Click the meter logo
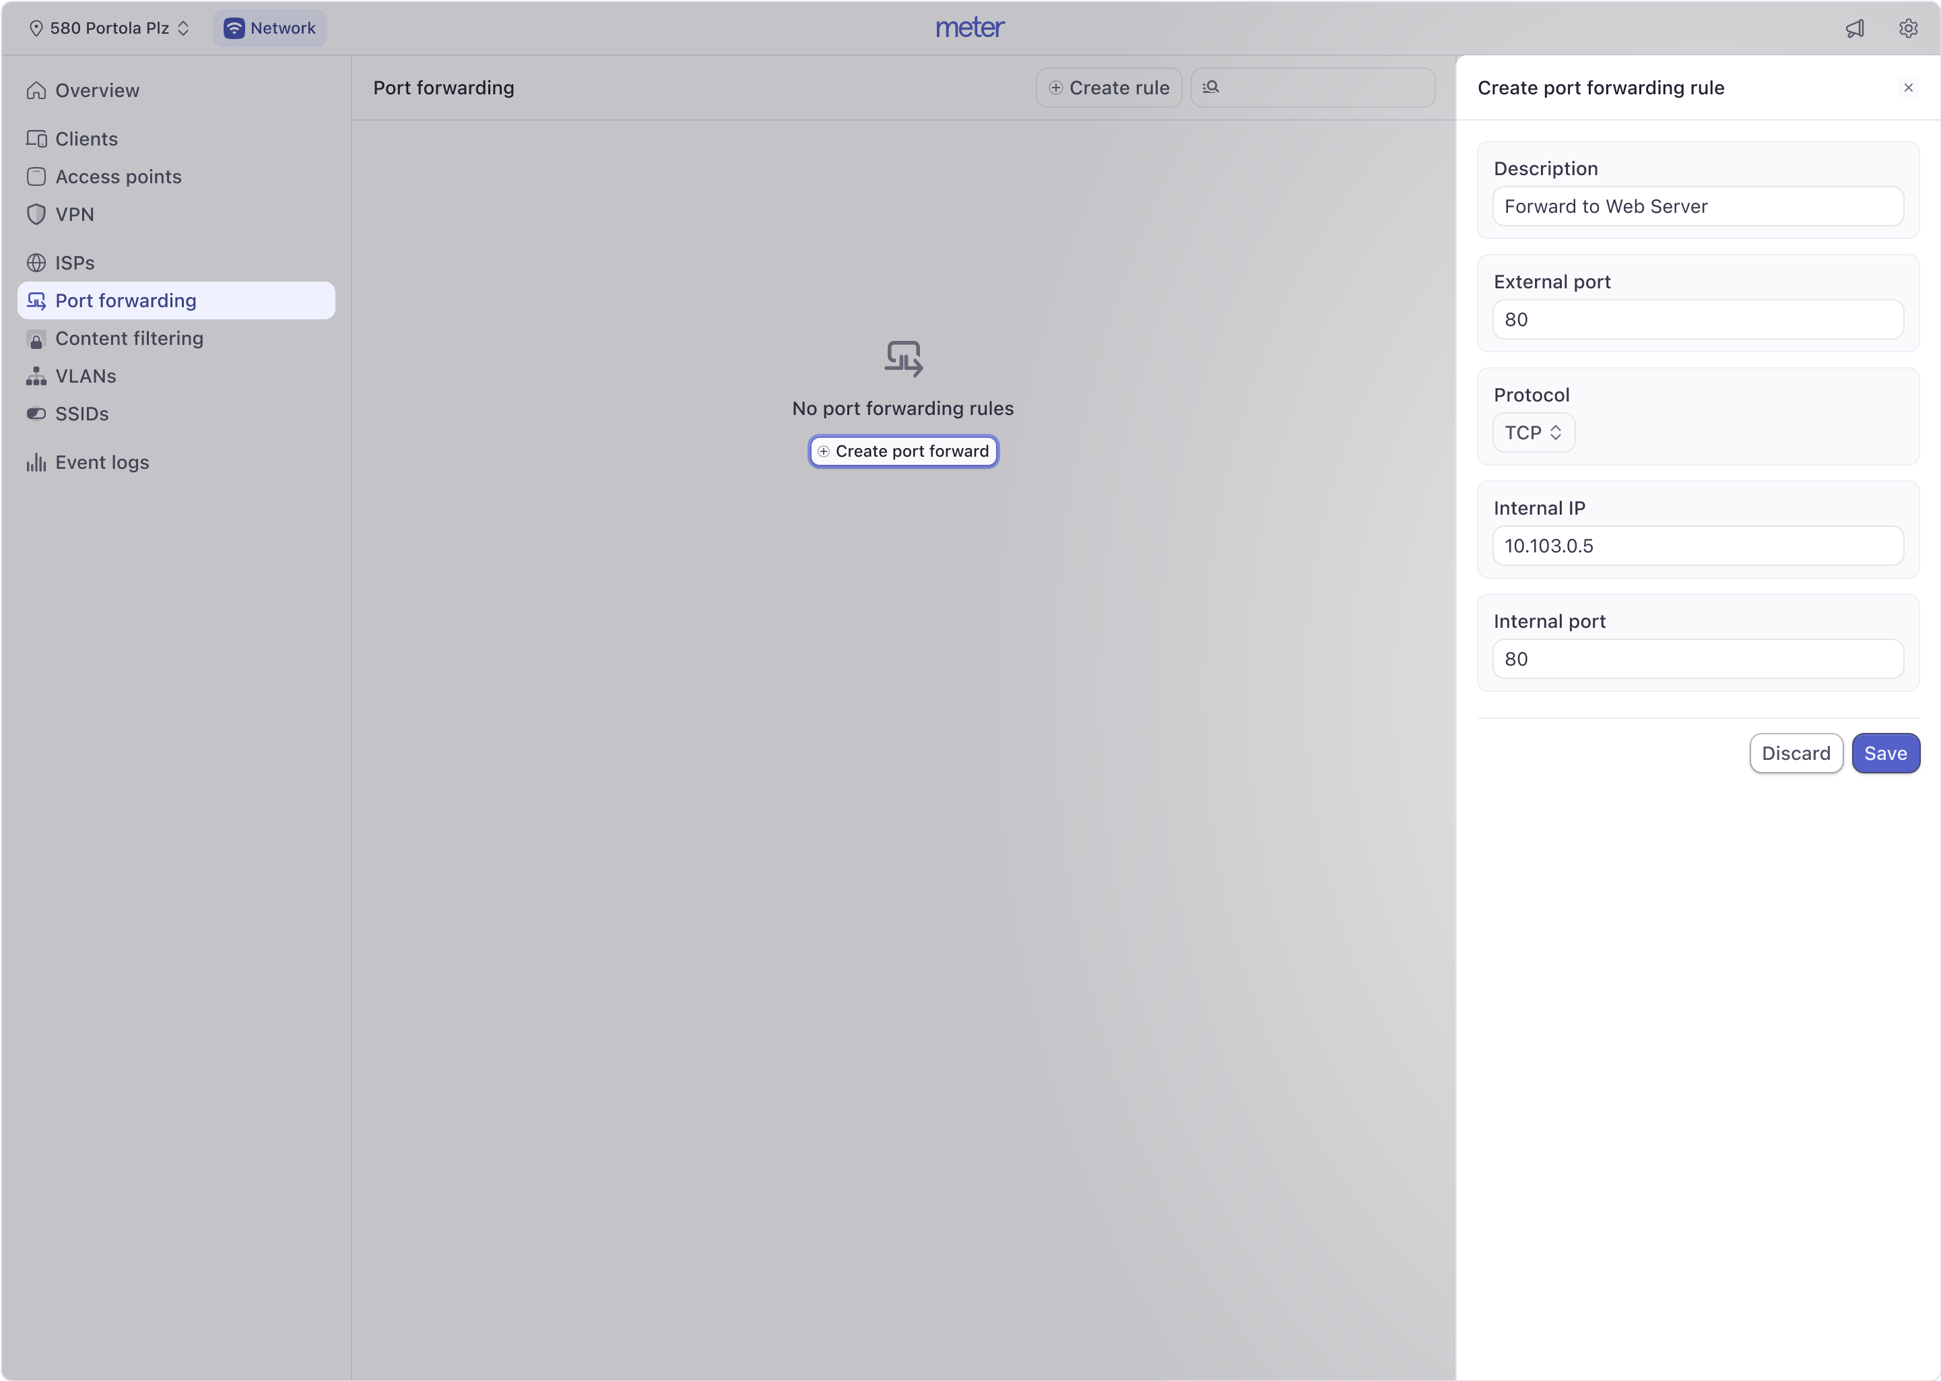The width and height of the screenshot is (1941, 1381). pyautogui.click(x=970, y=27)
